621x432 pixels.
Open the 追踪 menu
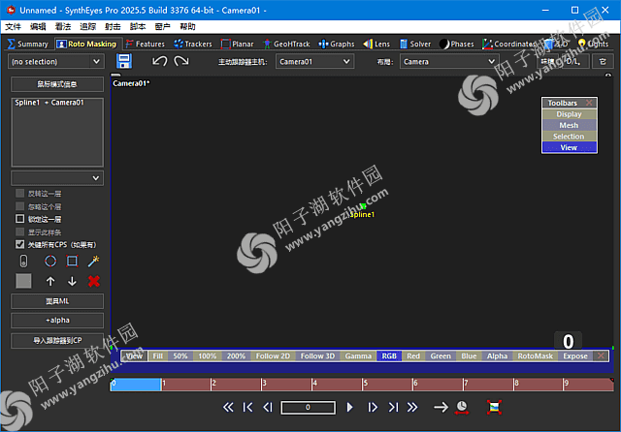88,26
